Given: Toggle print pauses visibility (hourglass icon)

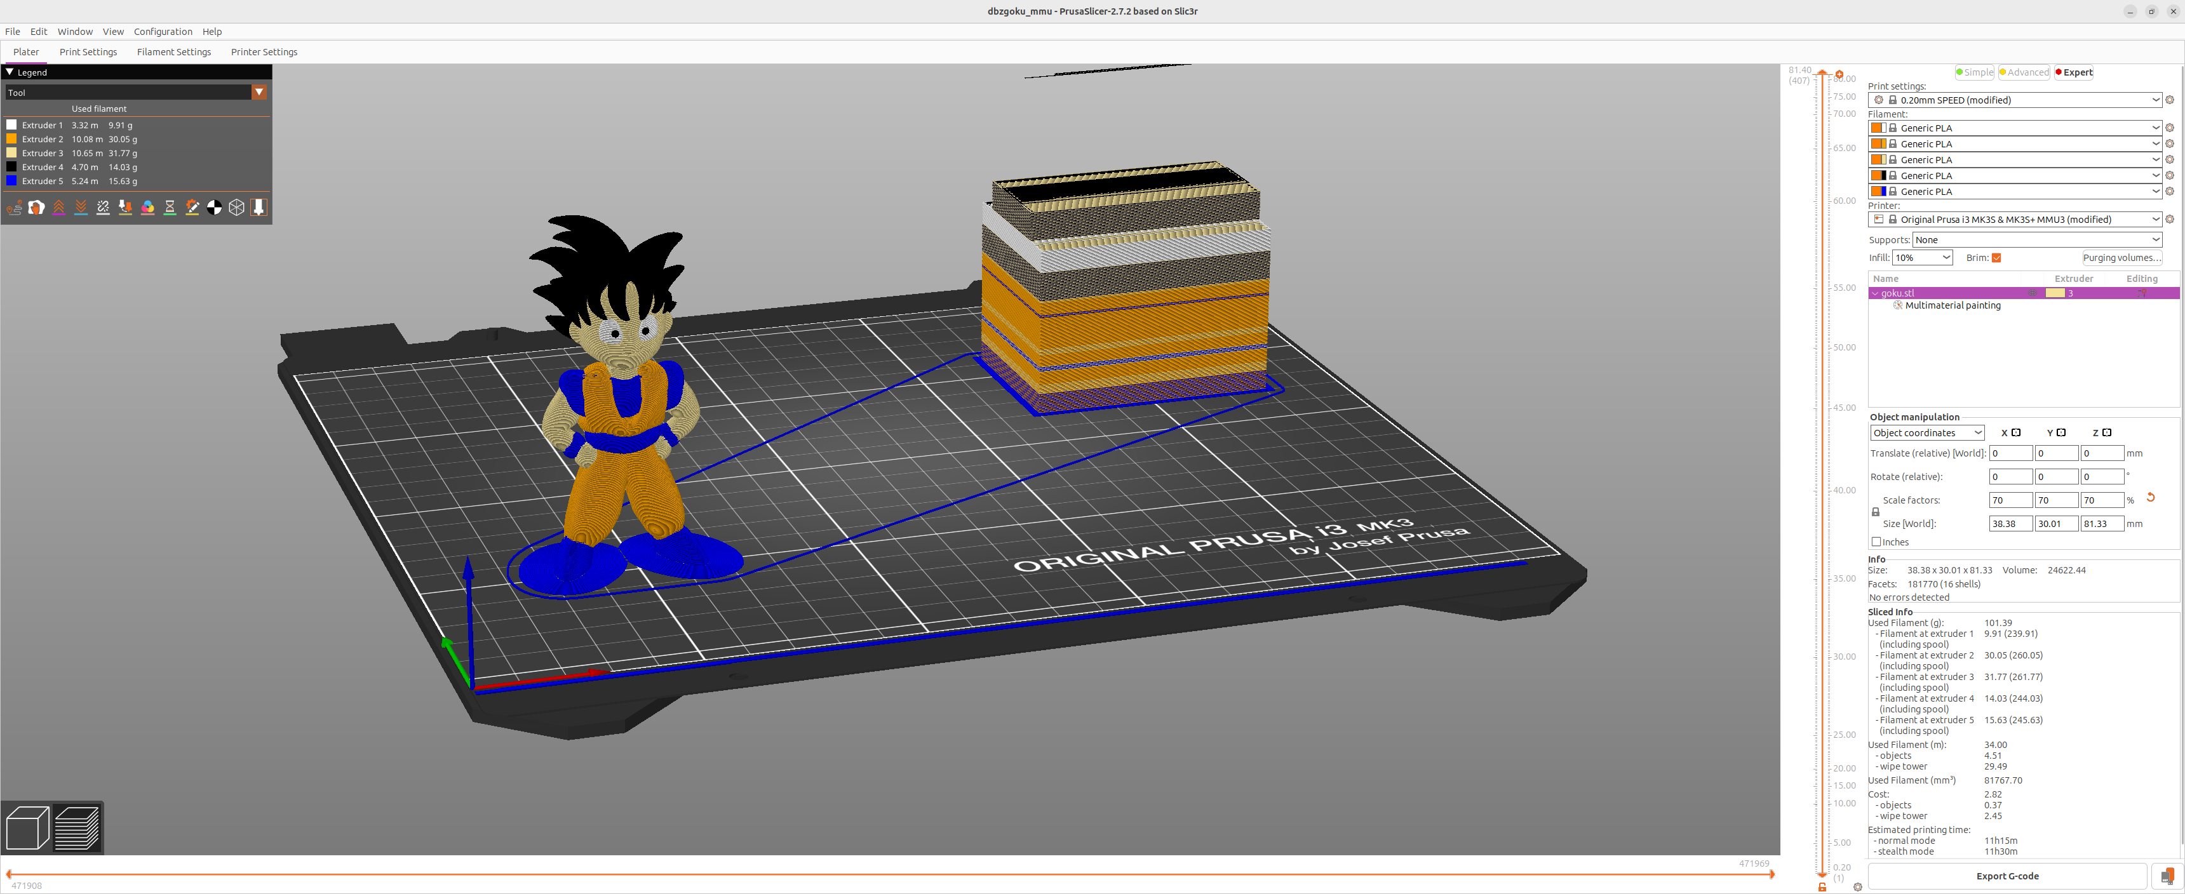Looking at the screenshot, I should [170, 208].
